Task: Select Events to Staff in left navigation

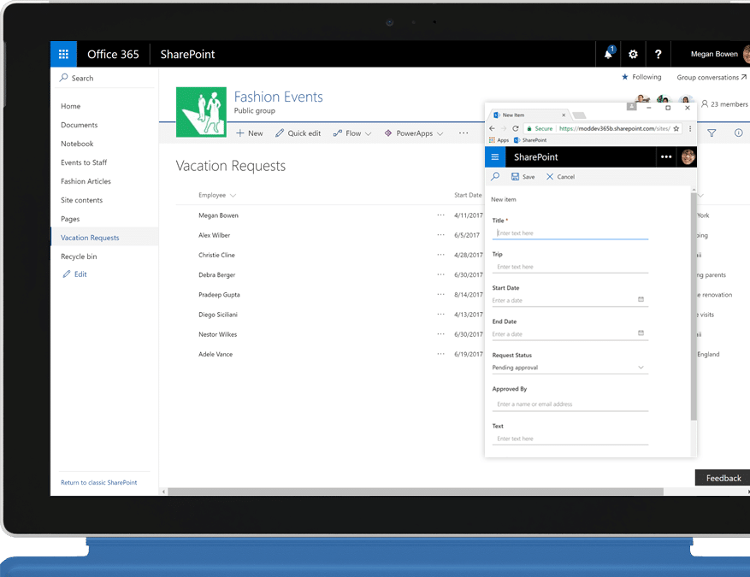Action: [84, 162]
